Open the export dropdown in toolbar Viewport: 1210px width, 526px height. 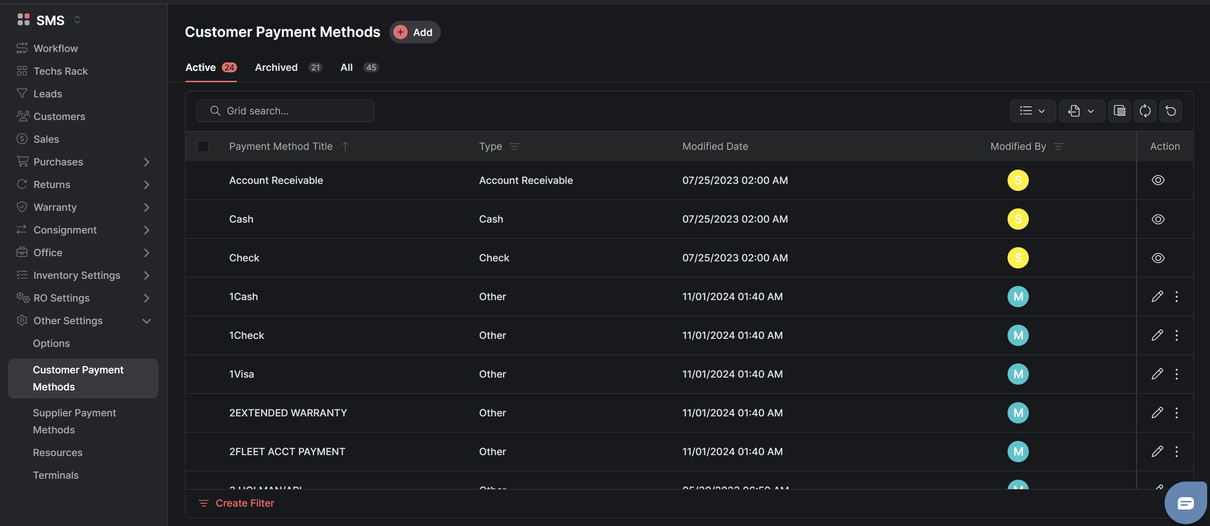(x=1081, y=111)
